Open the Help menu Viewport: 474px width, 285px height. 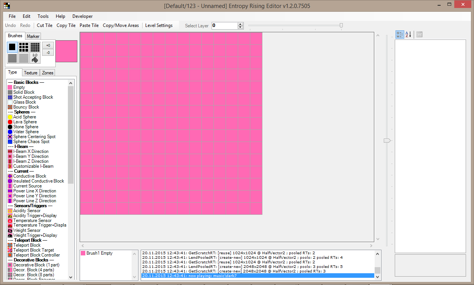(60, 16)
